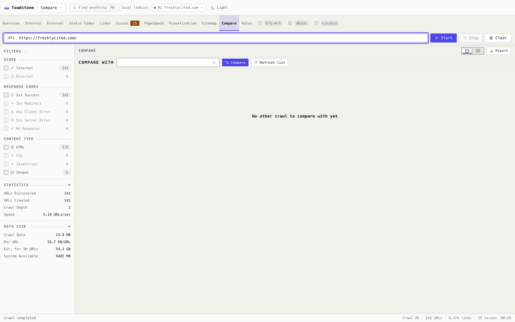
Task: Click the Images picture icon
Action: 12,172
